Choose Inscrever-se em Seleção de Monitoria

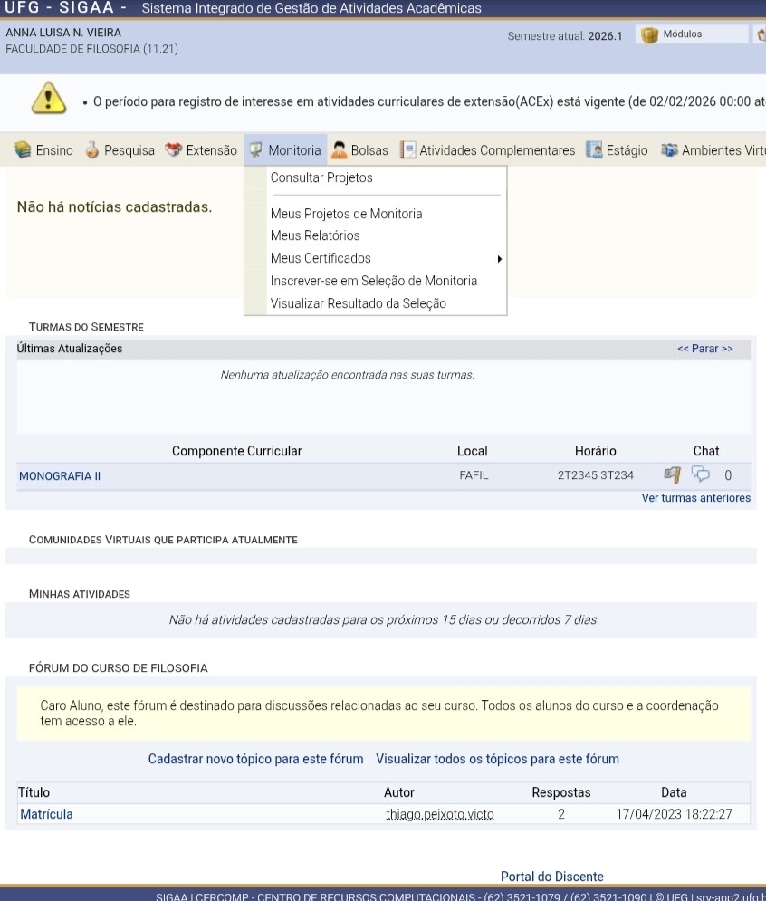[x=374, y=281]
